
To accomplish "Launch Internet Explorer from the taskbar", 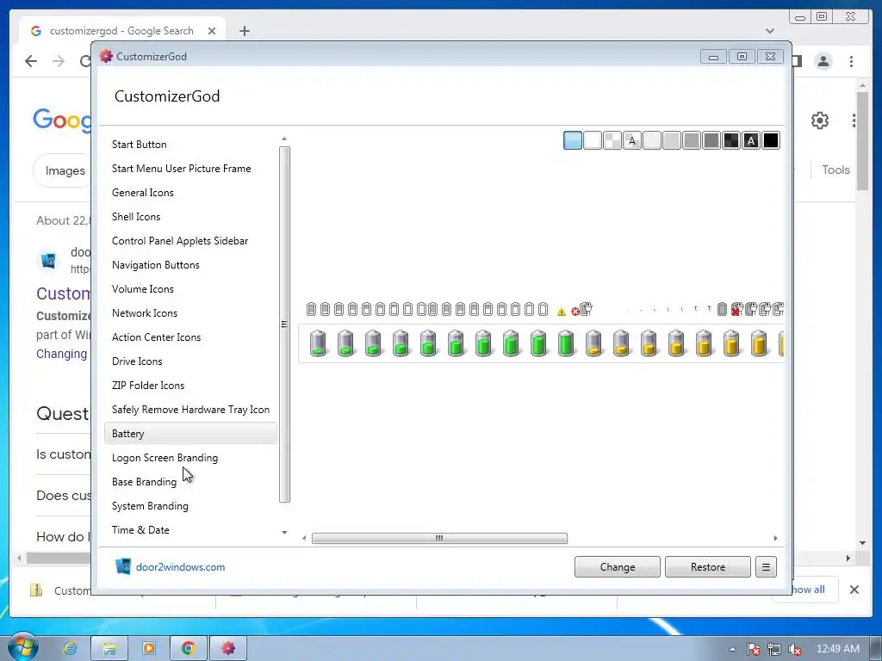I will [71, 648].
